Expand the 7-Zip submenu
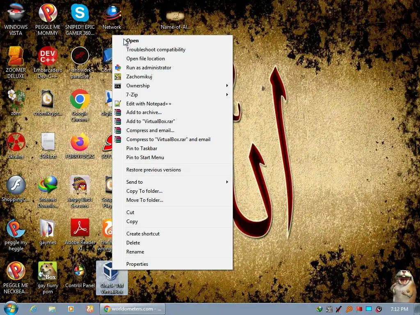The height and width of the screenshot is (315, 420). click(x=173, y=95)
